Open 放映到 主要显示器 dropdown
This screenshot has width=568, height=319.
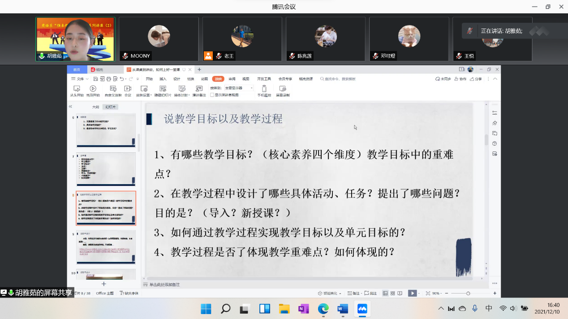239,88
